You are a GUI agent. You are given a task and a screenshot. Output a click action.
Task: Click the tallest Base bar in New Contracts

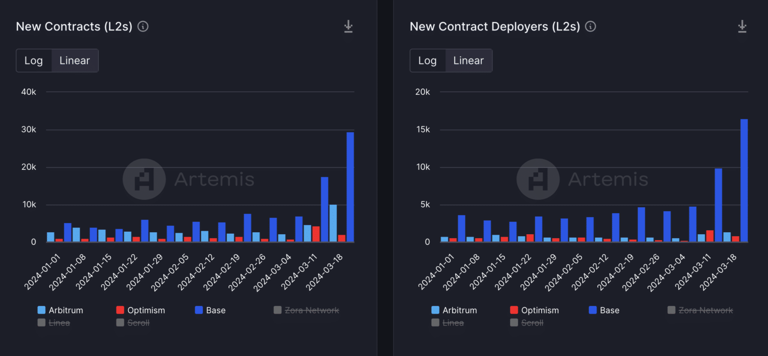[x=350, y=187]
